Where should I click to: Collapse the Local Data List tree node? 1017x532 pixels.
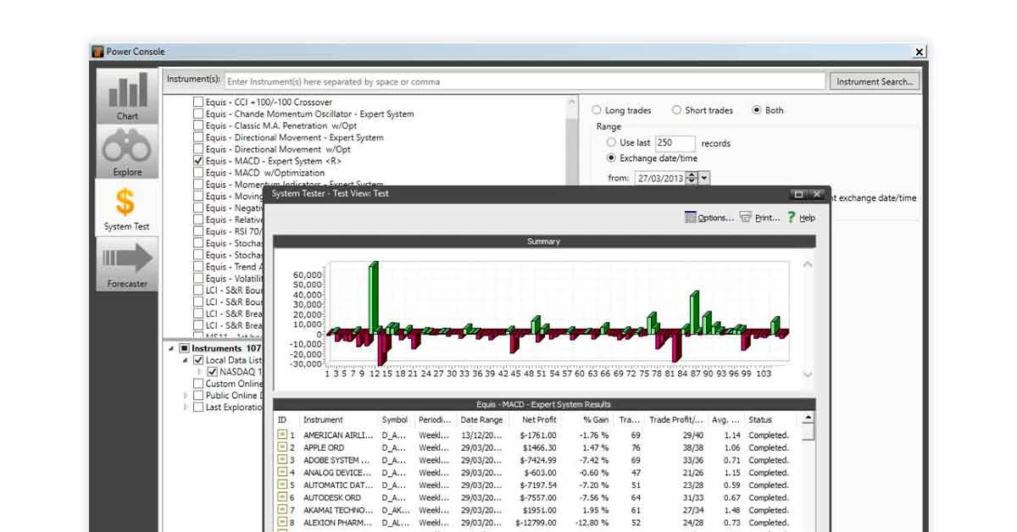tap(184, 360)
